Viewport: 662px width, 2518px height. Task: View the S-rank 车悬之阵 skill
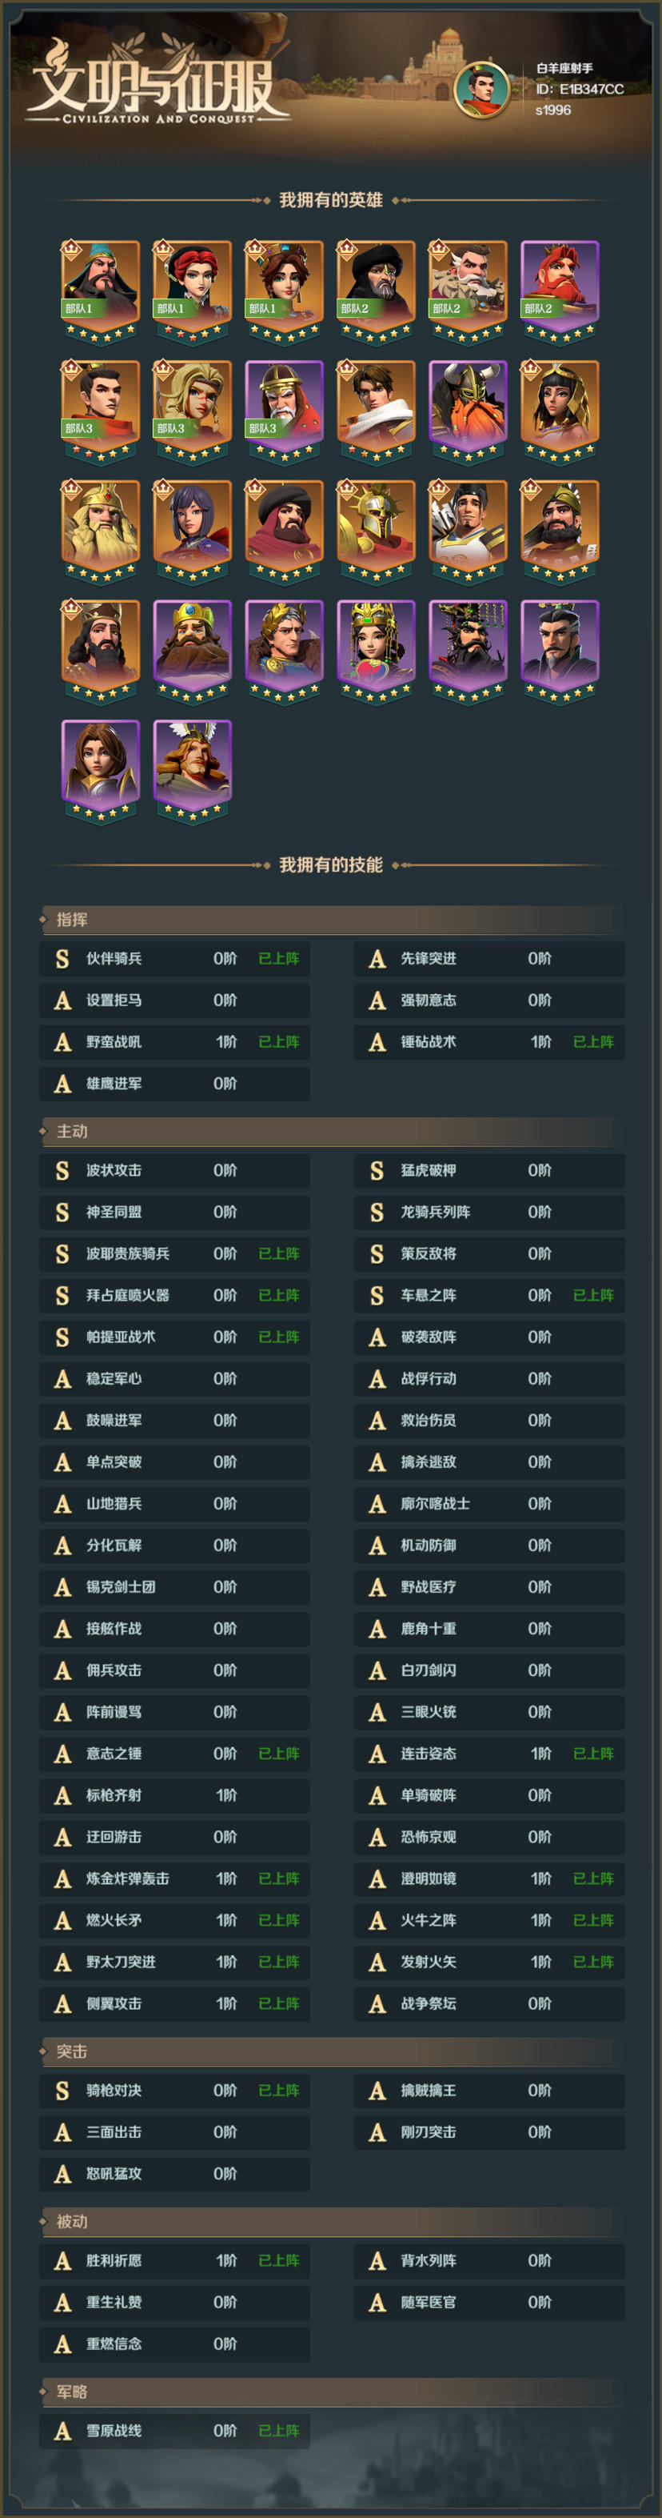pyautogui.click(x=489, y=1295)
